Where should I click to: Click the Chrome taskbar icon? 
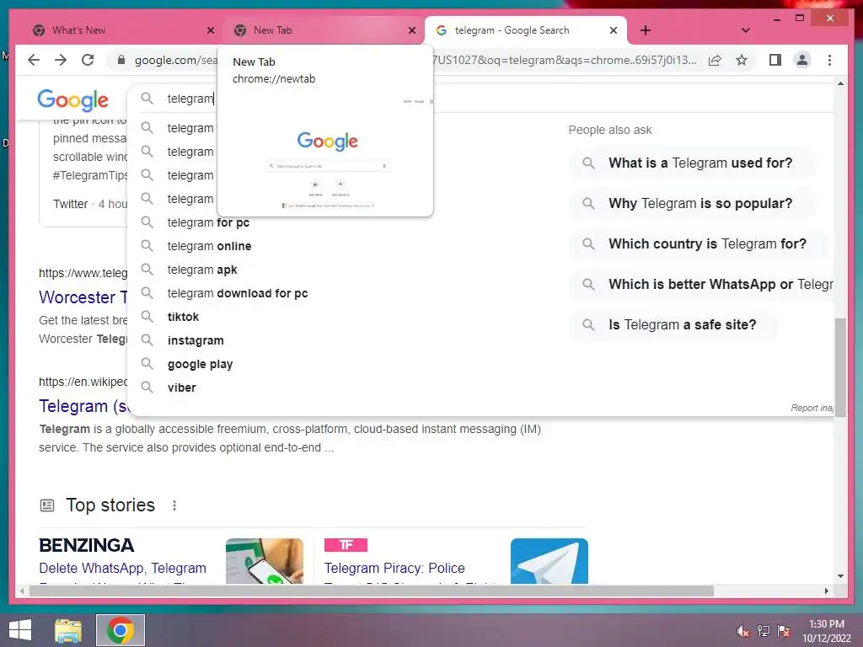click(x=121, y=630)
